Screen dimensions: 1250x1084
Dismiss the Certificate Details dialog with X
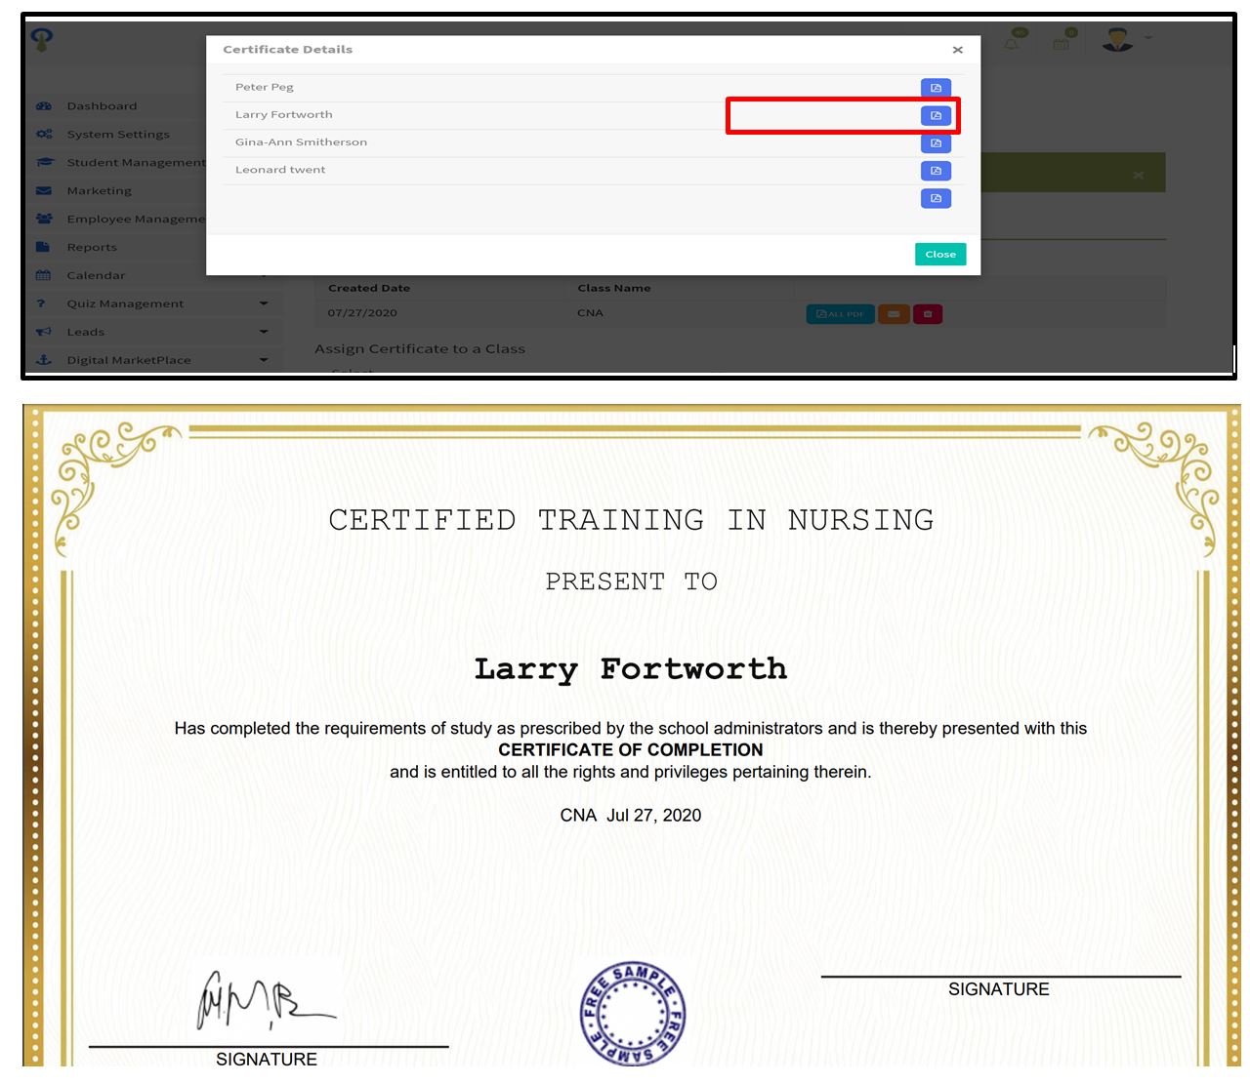957,50
